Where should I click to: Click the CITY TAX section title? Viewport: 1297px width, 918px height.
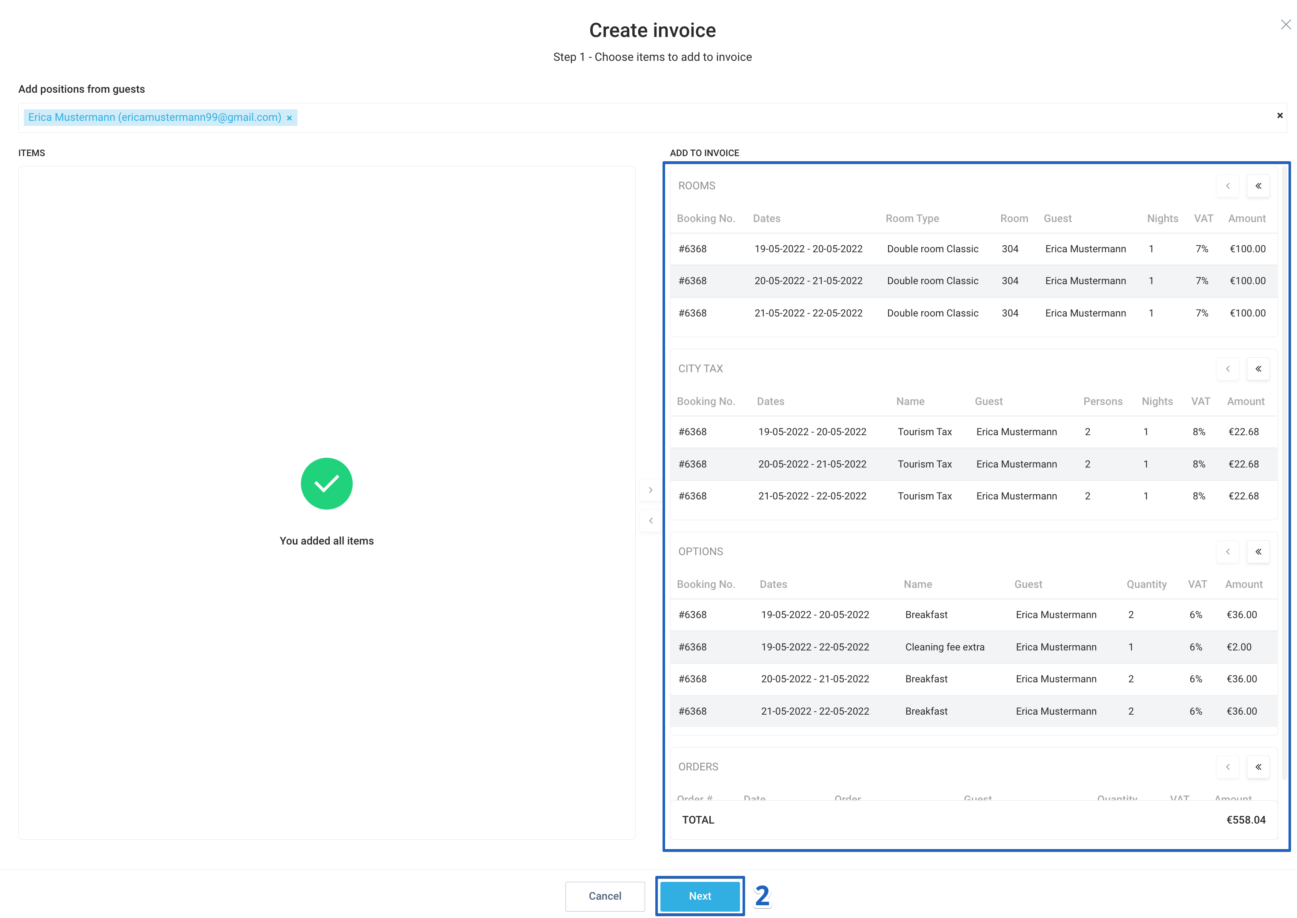click(700, 368)
